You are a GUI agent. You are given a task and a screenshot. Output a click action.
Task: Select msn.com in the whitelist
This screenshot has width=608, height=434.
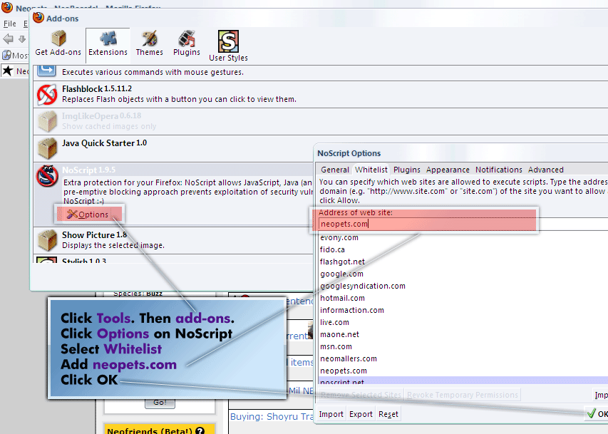(x=463, y=346)
